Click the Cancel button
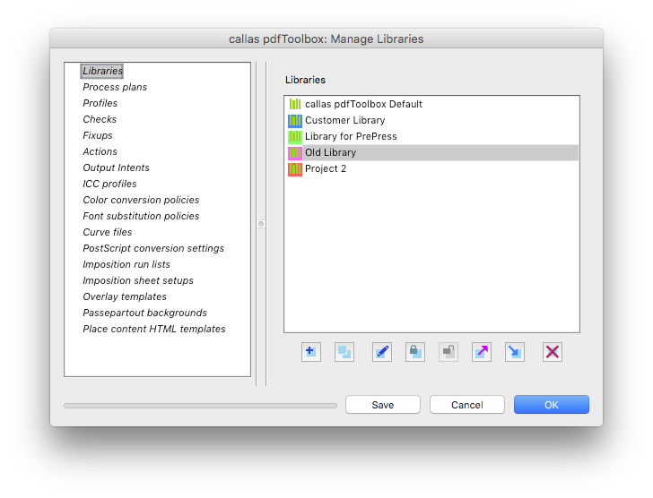The image size is (653, 498). pyautogui.click(x=466, y=405)
